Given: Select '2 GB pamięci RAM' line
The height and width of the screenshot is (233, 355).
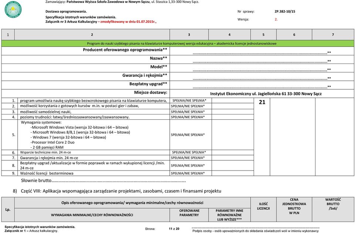Looking at the screenshot, I should click(x=47, y=147).
